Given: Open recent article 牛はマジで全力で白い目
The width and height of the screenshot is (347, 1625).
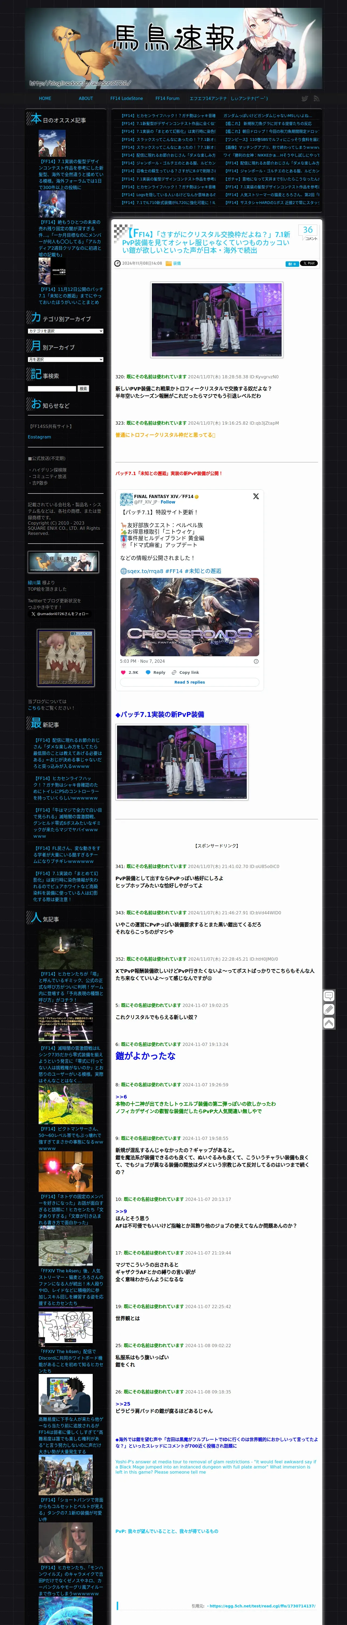Looking at the screenshot, I should point(67,823).
